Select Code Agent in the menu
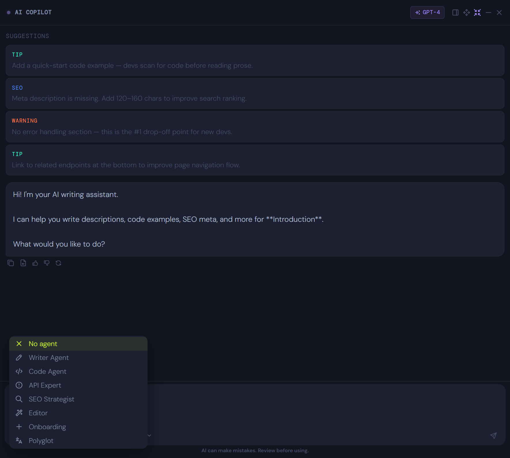Viewport: 510px width, 458px height. [48, 371]
